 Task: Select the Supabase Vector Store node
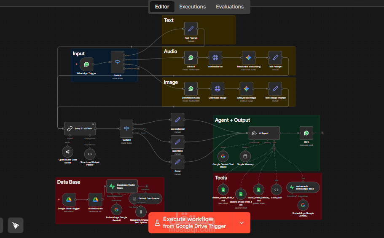pos(122,186)
